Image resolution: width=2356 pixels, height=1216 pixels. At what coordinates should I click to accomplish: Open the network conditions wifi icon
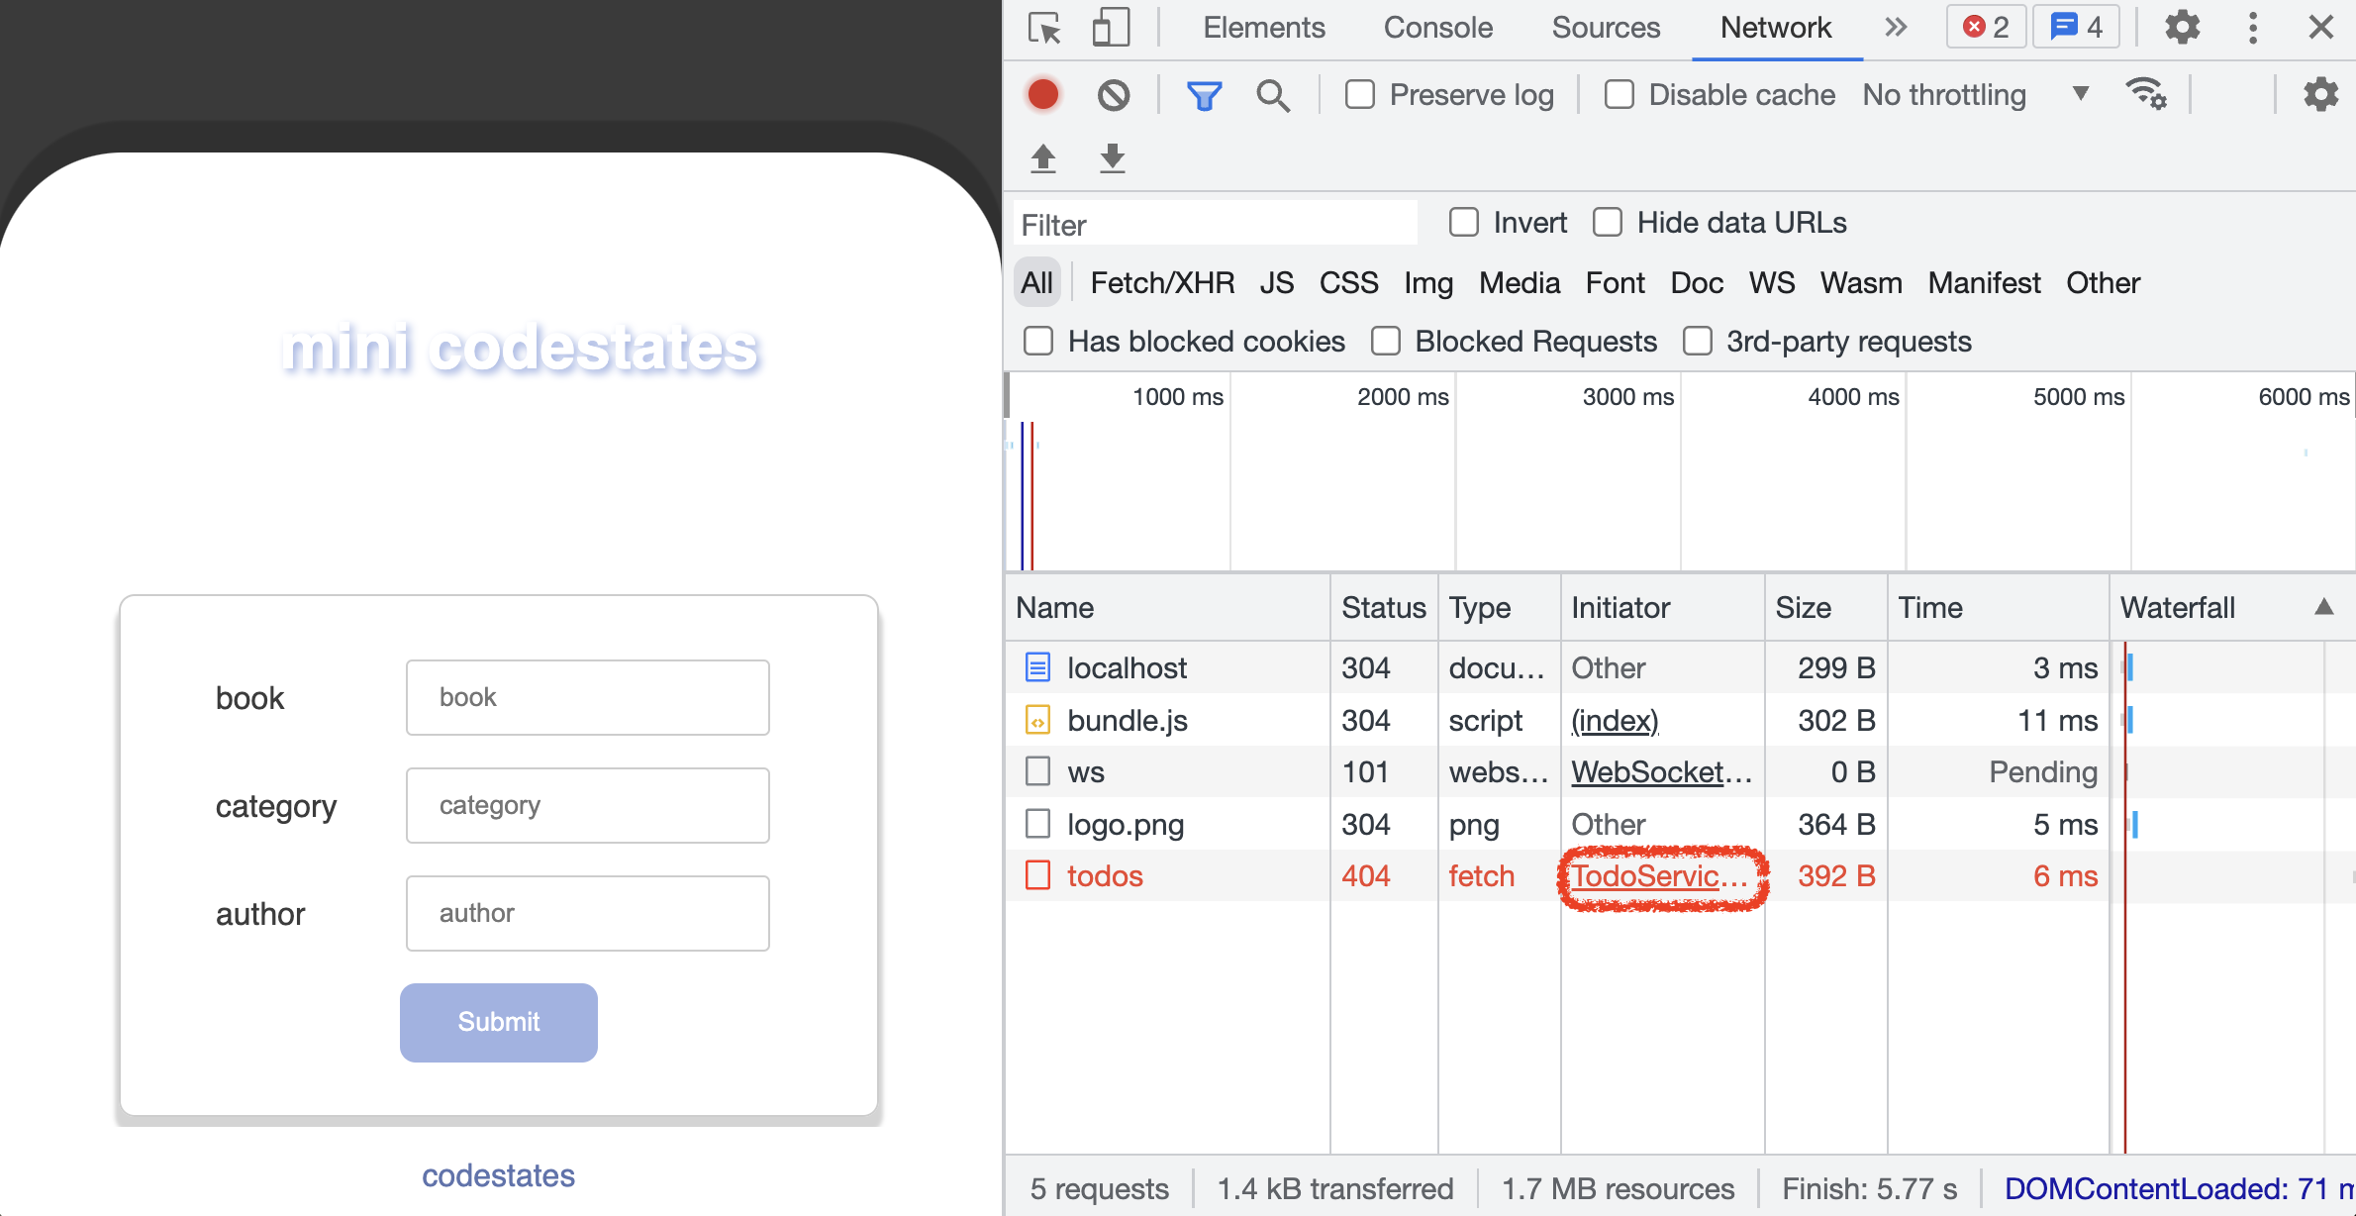(2145, 95)
